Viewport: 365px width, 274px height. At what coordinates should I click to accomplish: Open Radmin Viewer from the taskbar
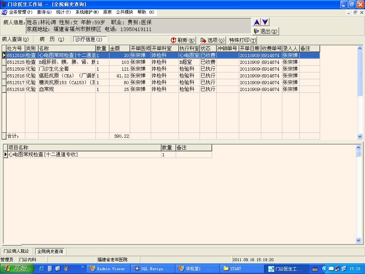[x=108, y=269]
